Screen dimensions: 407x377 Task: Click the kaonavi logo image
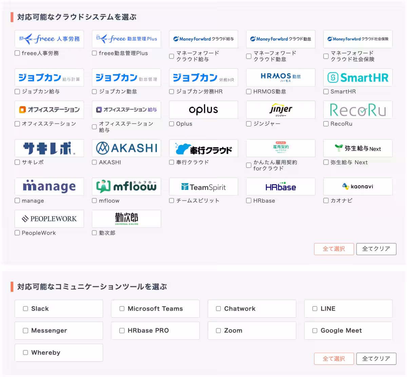(358, 186)
